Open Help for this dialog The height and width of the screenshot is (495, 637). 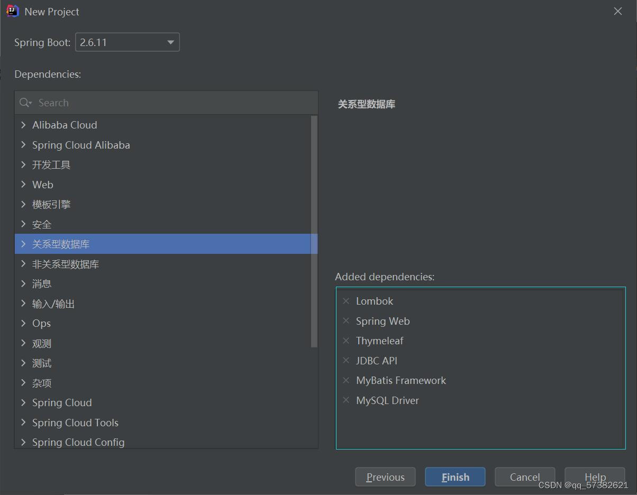pyautogui.click(x=595, y=477)
